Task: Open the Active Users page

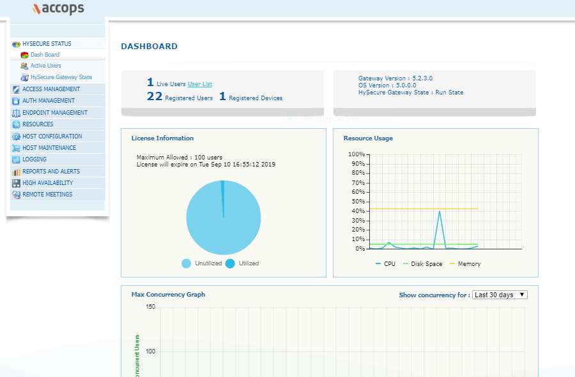Action: [46, 66]
